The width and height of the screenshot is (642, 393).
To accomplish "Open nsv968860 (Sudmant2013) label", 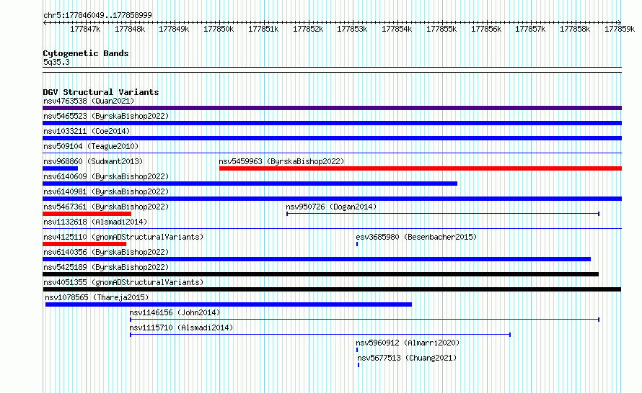I will 93,161.
